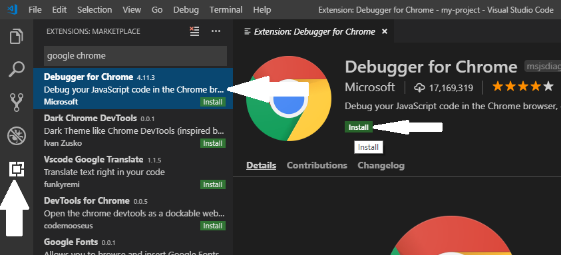Clear extensions search results icon

[194, 31]
